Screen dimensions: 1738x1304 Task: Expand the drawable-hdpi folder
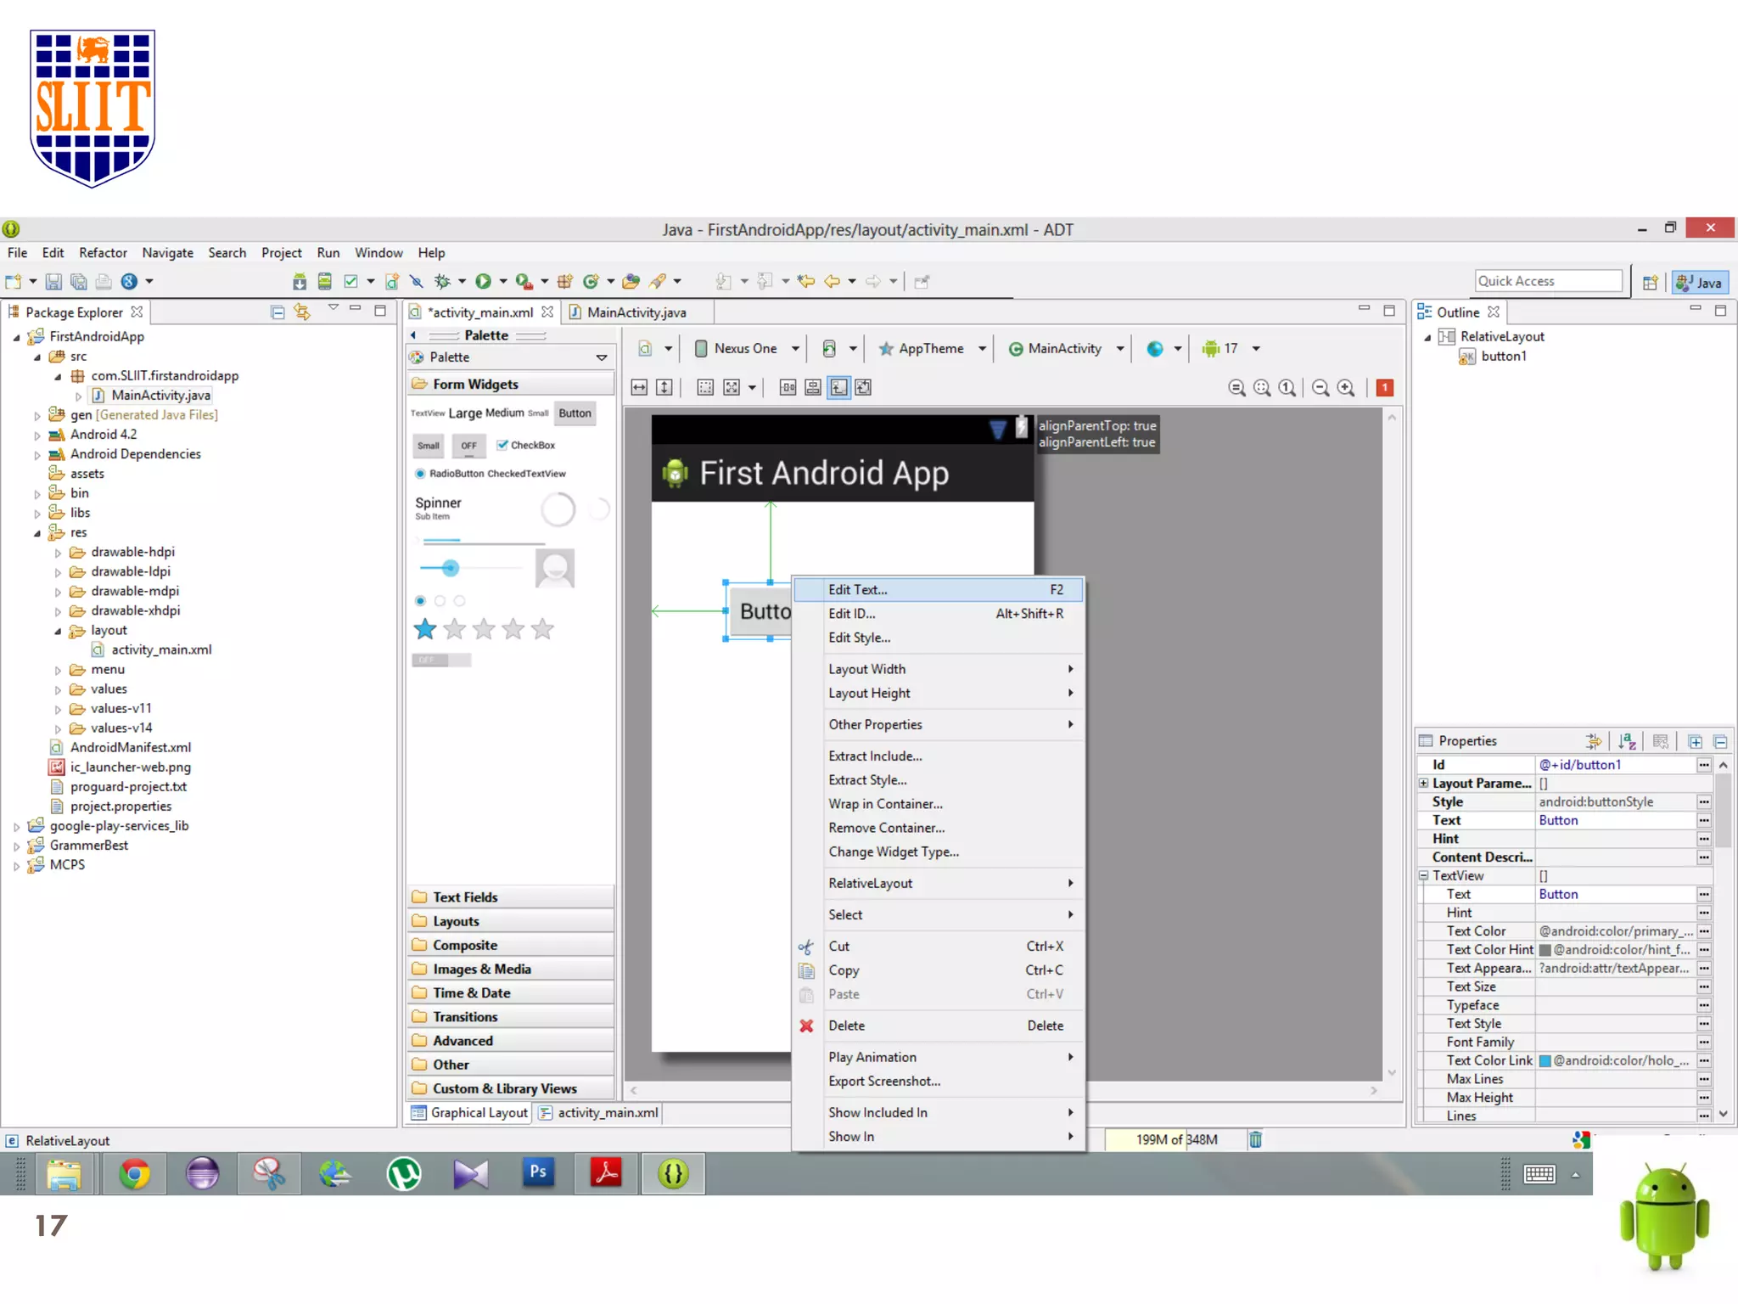pos(58,553)
